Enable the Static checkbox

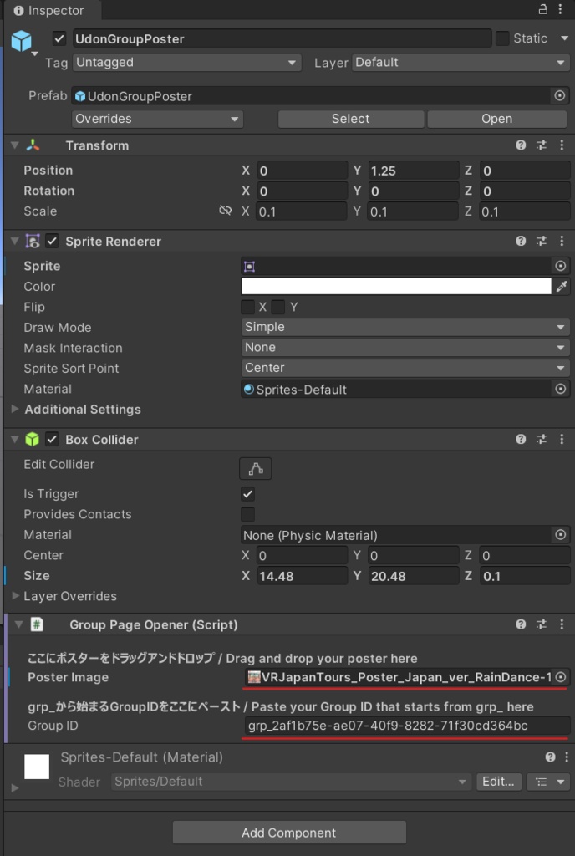pyautogui.click(x=502, y=38)
